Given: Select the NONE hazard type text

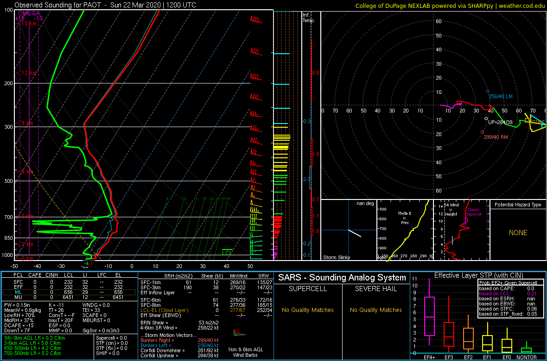Looking at the screenshot, I should click(518, 233).
